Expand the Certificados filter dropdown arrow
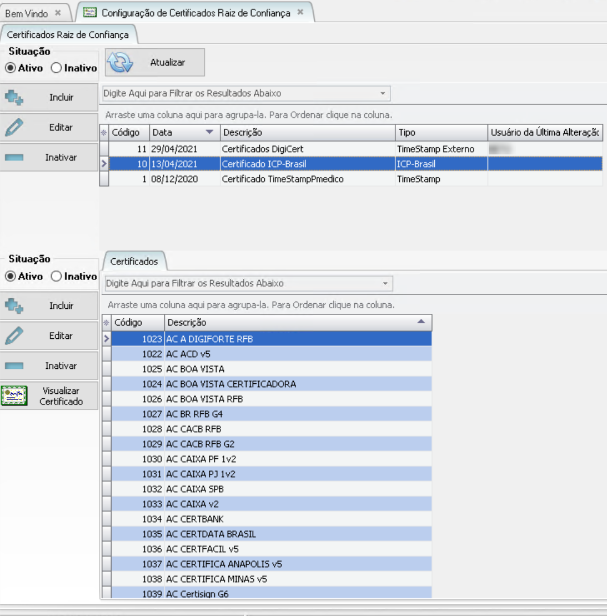 385,283
